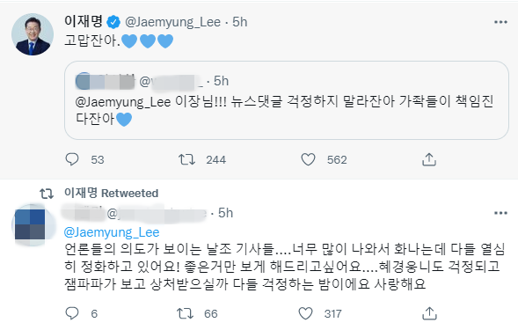Click the blue verified badge

(x=113, y=22)
